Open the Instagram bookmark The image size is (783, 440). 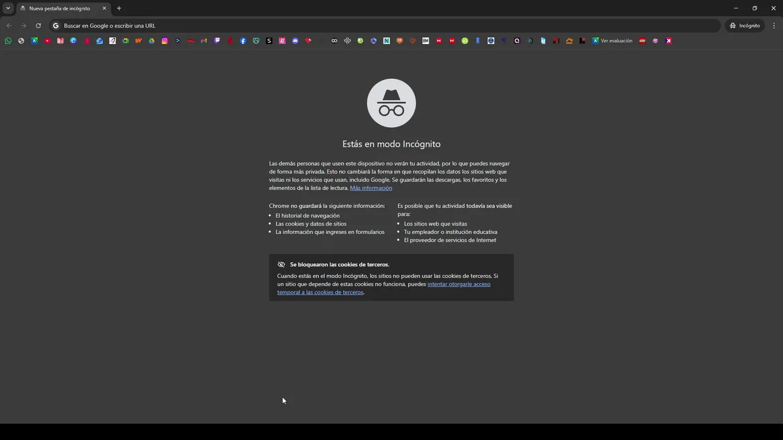(165, 41)
